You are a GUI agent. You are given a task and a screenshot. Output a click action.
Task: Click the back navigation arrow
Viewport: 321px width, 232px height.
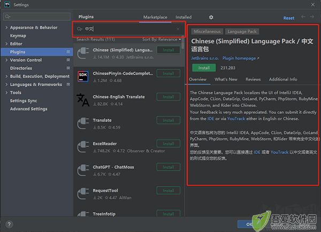303,17
